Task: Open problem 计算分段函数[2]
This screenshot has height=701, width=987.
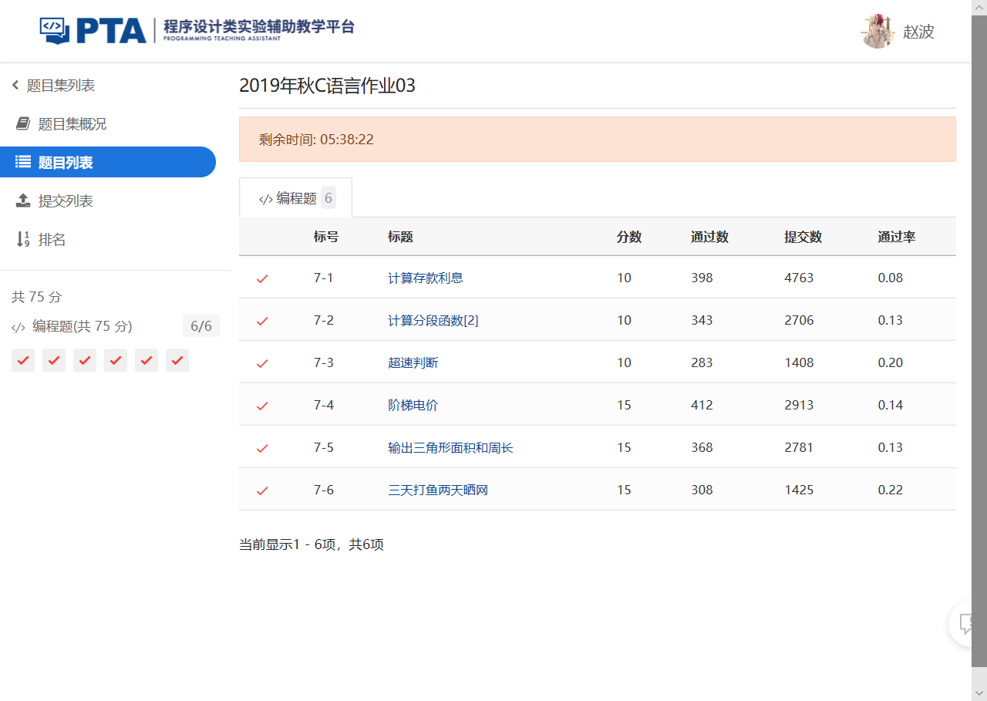Action: (x=433, y=320)
